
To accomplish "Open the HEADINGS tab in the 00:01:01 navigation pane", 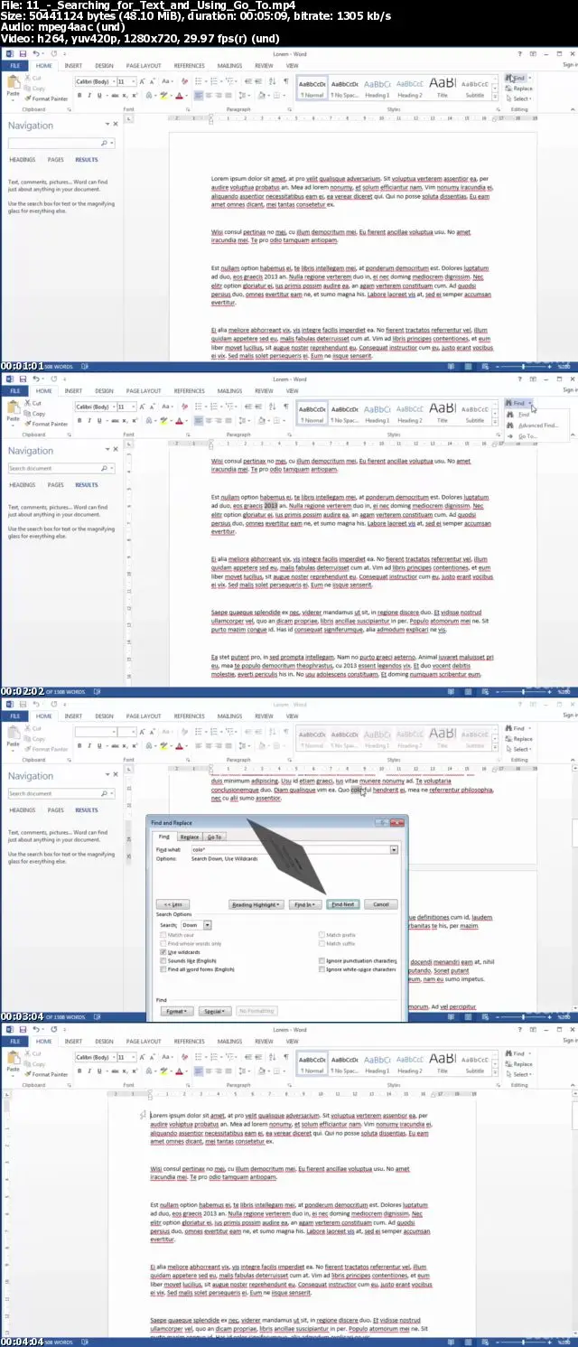I will 23,160.
